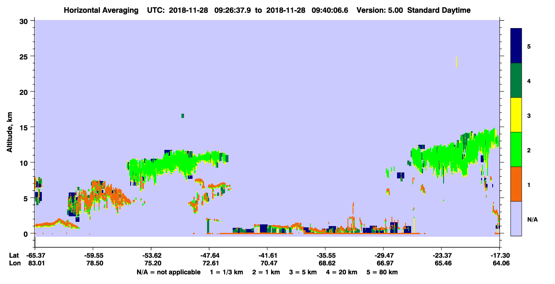The height and width of the screenshot is (284, 555).
Task: Click the "3 = 5 km" legend note
Action: click(x=302, y=272)
